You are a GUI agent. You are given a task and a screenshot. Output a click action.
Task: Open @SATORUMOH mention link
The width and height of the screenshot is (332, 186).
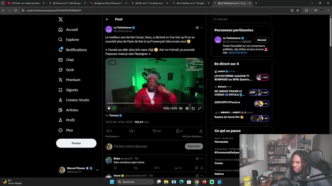(x=238, y=53)
